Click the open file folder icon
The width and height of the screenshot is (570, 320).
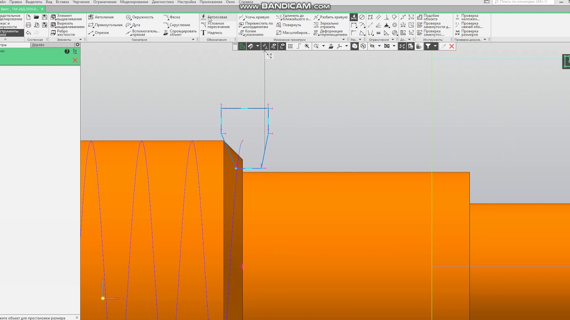point(37,17)
